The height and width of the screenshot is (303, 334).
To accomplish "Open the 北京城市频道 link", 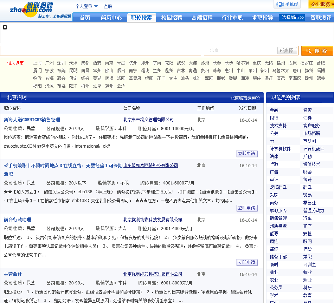I will pos(245,98).
